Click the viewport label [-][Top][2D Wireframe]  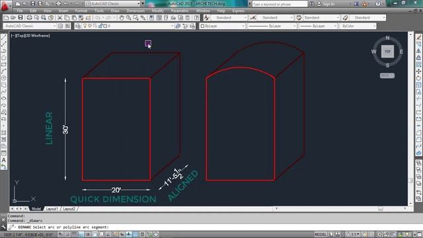click(x=30, y=35)
